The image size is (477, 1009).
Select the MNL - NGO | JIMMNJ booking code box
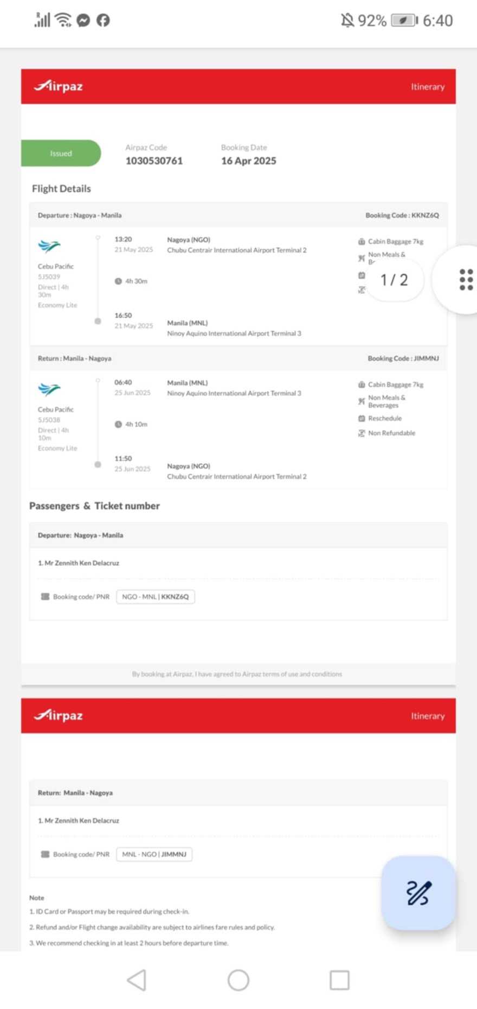154,854
